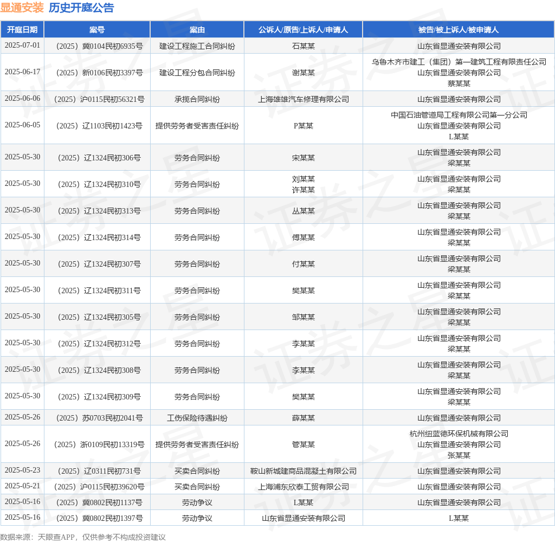Click defendant 乌鲁木齐市建工（集团）第一建筑工程有限责任公司
This screenshot has height=542, width=555.
tap(459, 62)
